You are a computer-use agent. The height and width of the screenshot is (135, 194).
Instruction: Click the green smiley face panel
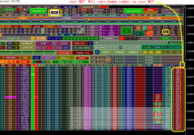tap(126, 31)
